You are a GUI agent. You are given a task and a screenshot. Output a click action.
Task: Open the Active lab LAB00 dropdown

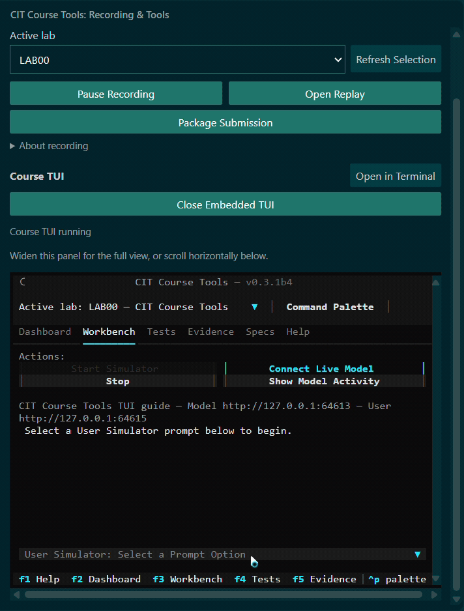point(177,60)
